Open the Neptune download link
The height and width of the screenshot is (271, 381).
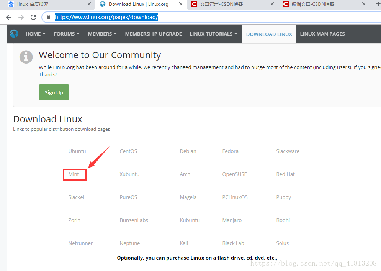[x=130, y=243]
